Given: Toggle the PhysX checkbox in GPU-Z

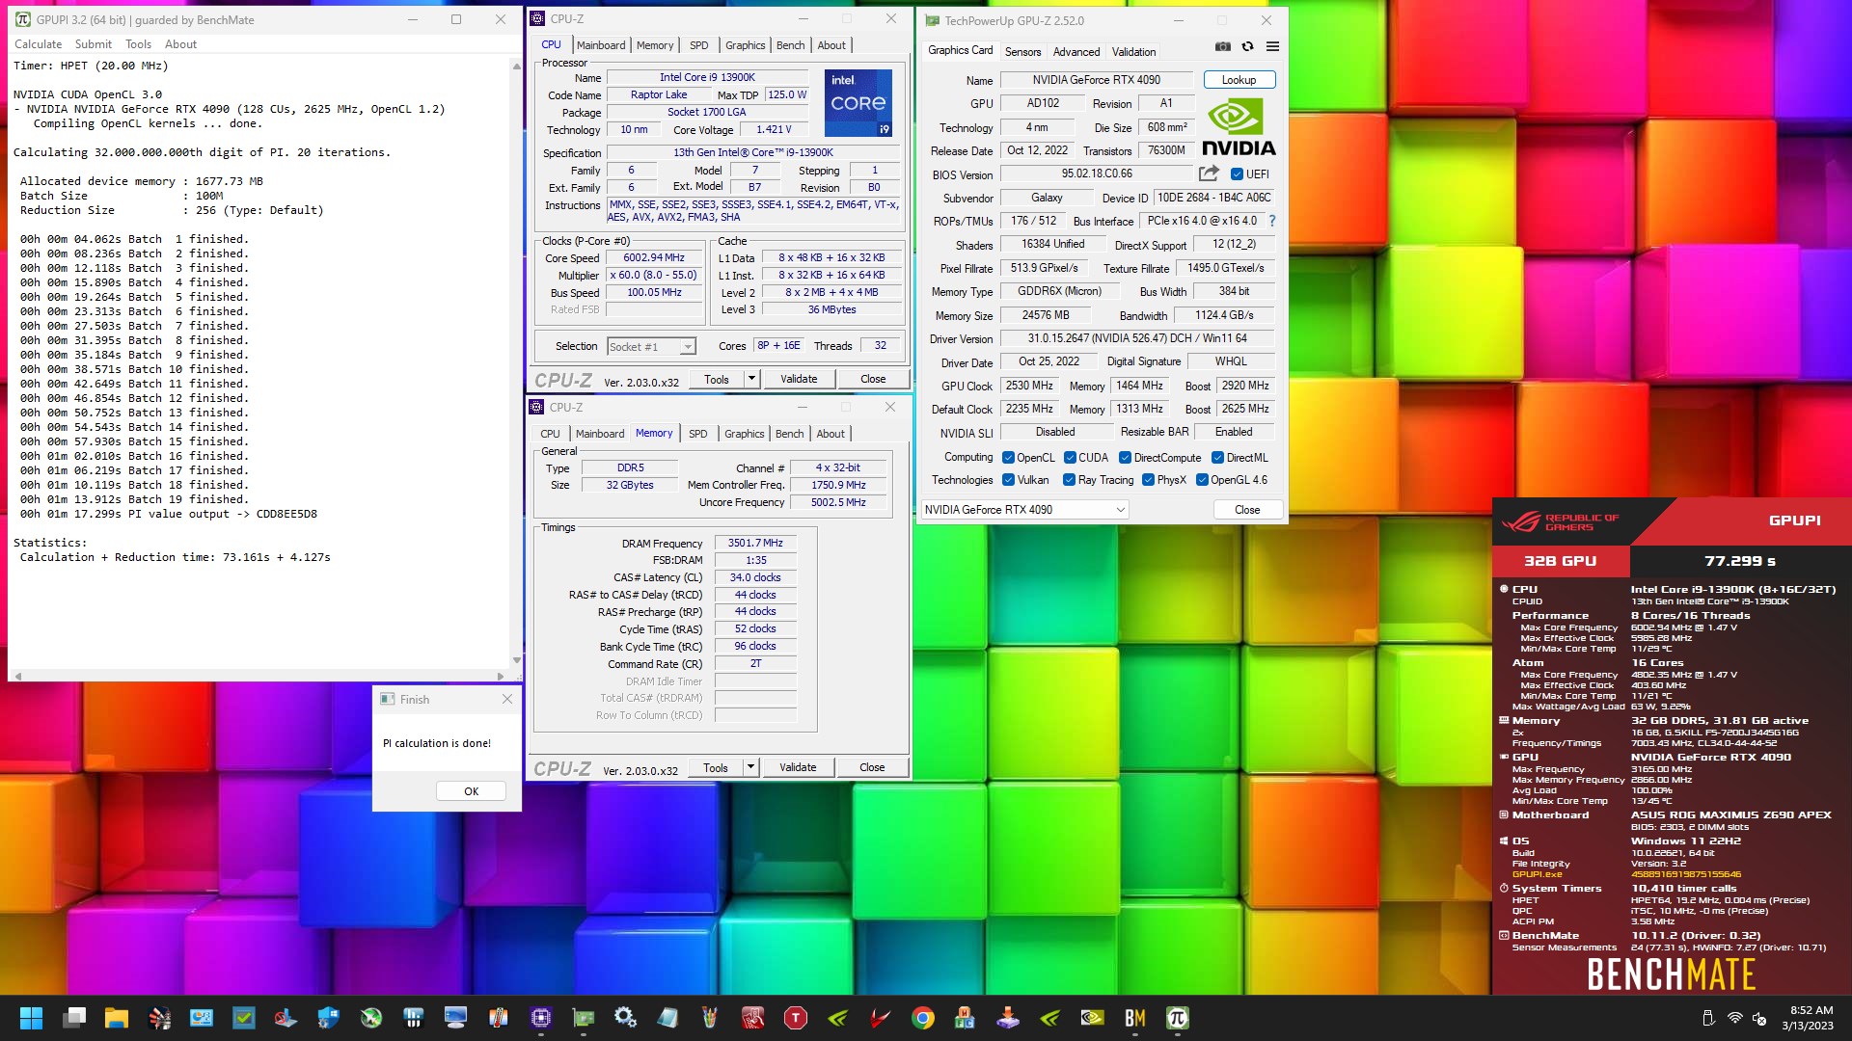Looking at the screenshot, I should pos(1148,480).
